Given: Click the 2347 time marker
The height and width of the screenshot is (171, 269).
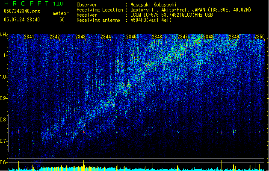Looking at the screenshot, I should click(183, 36).
